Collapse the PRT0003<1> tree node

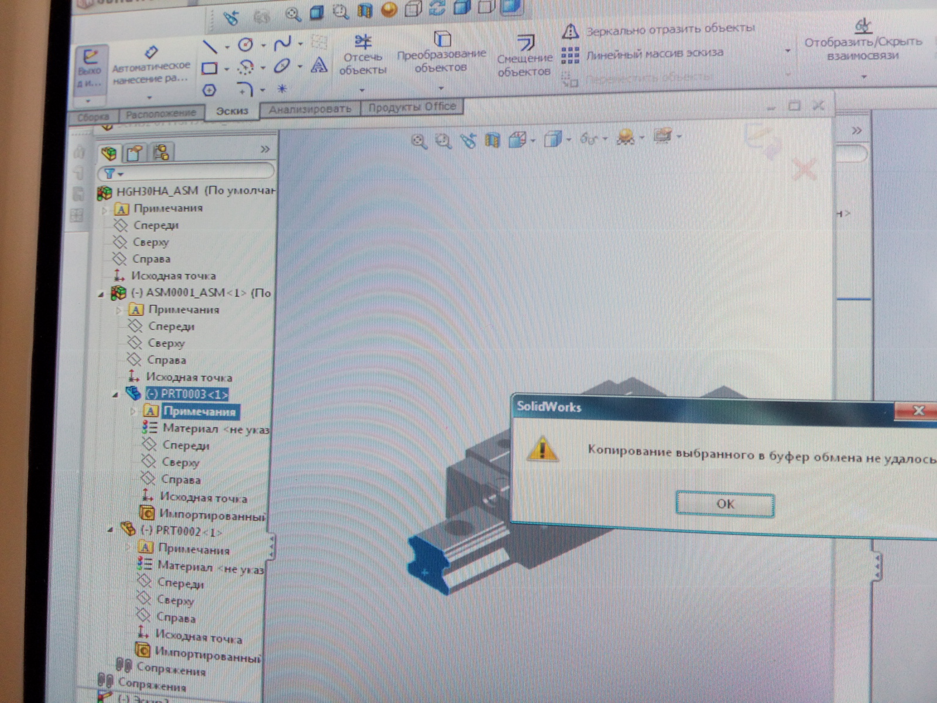[115, 395]
